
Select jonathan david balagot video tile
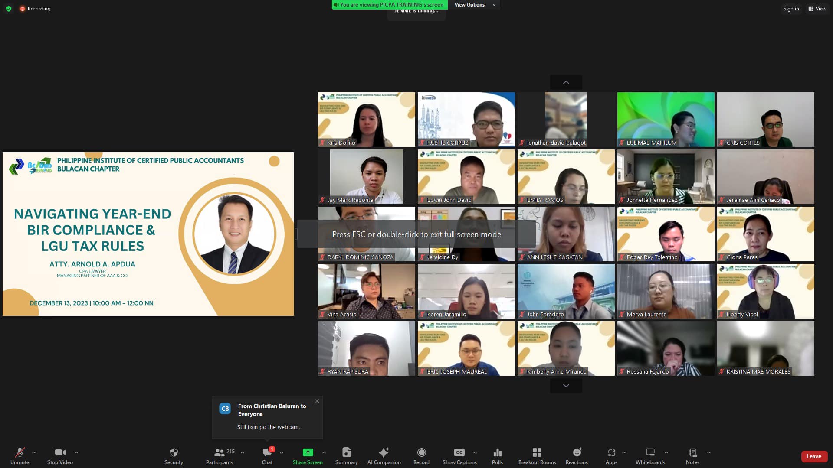pyautogui.click(x=566, y=120)
